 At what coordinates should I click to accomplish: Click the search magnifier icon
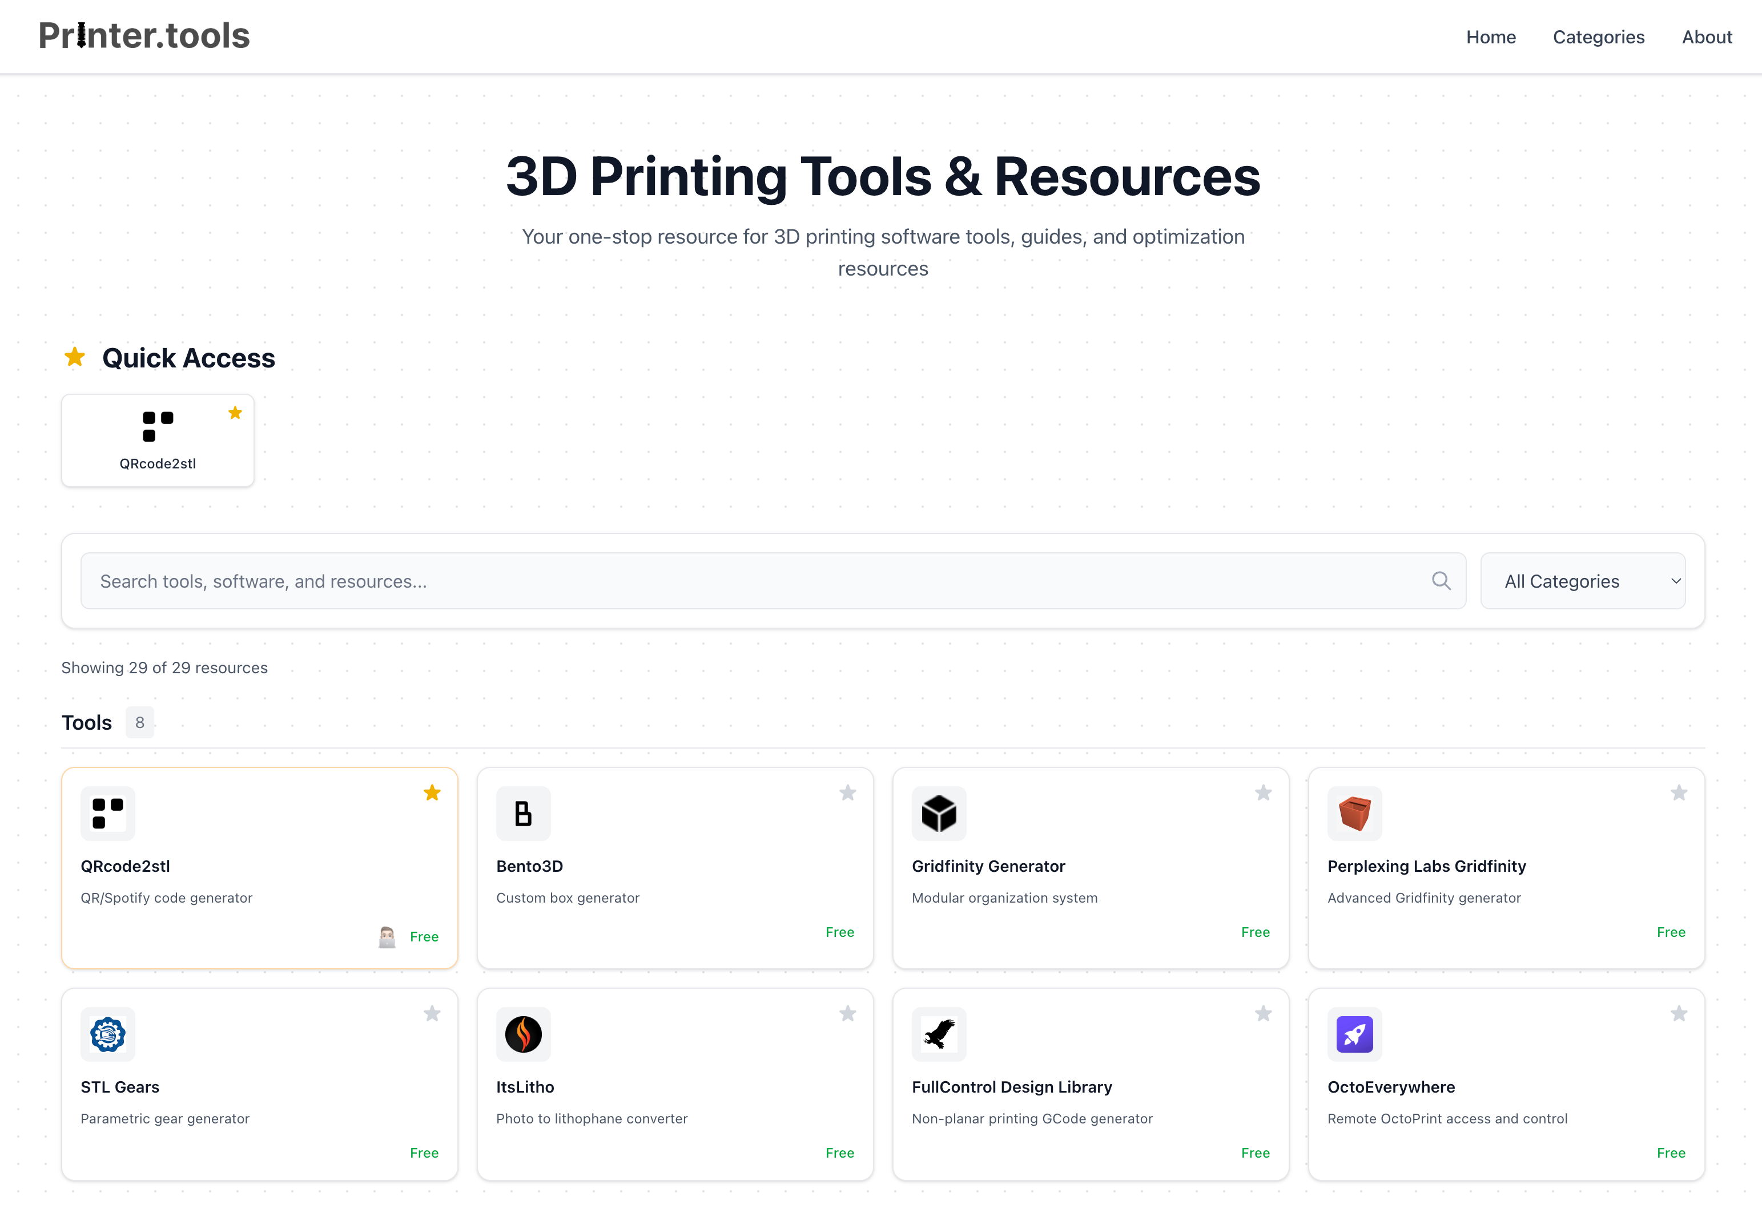coord(1441,581)
